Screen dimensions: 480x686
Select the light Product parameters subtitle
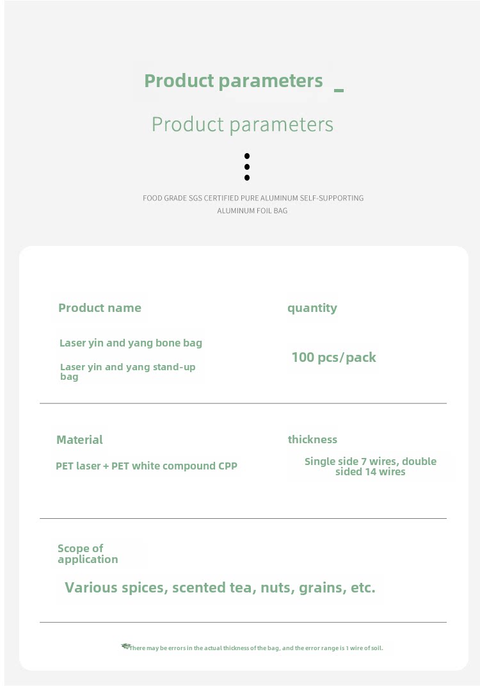243,124
